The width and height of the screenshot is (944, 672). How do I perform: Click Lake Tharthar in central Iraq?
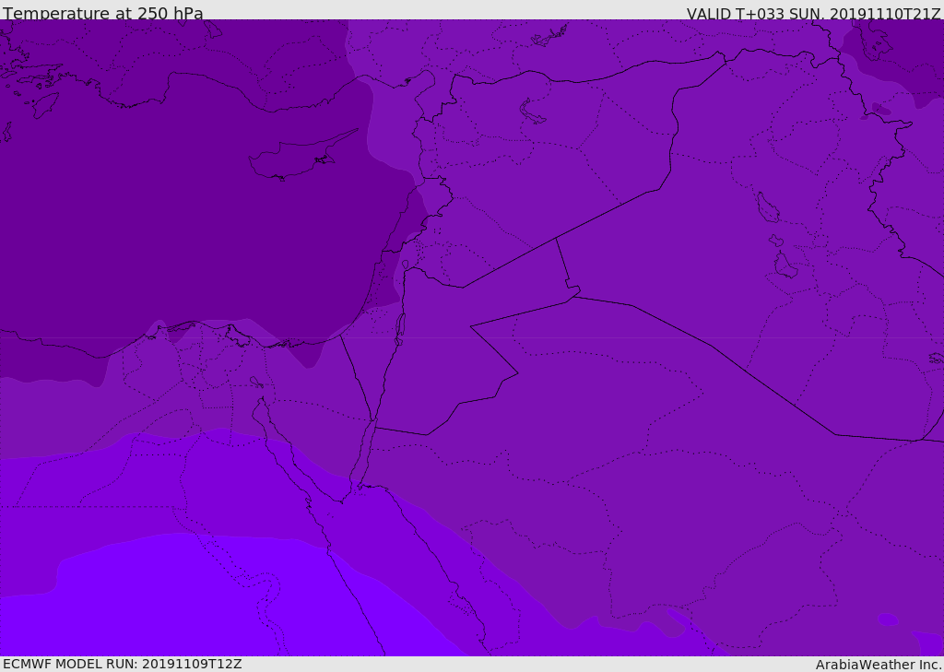point(767,207)
